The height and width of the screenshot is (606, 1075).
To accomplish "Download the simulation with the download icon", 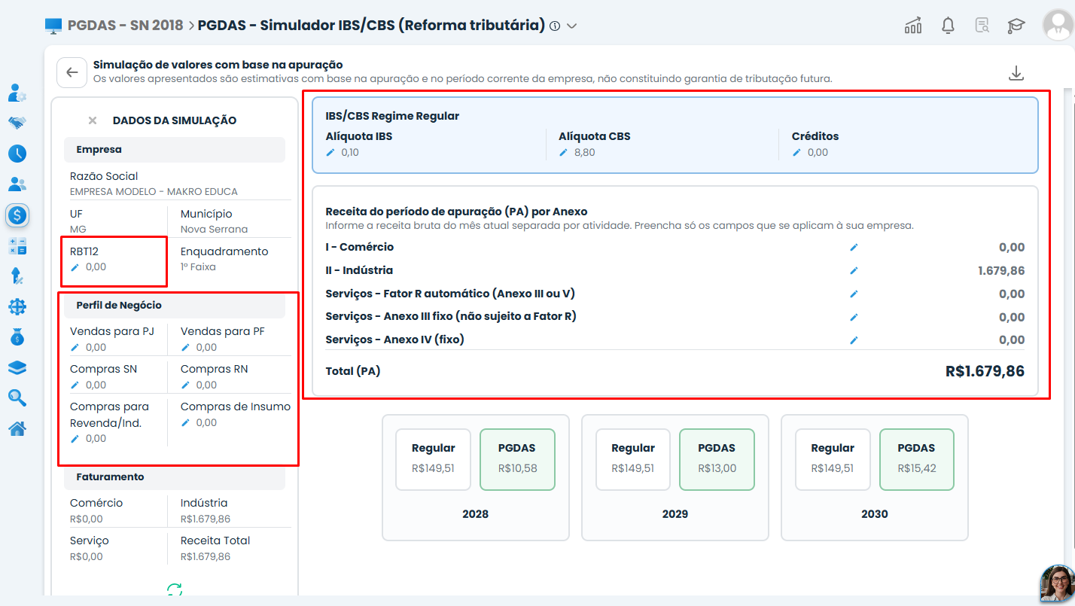I will point(1016,73).
